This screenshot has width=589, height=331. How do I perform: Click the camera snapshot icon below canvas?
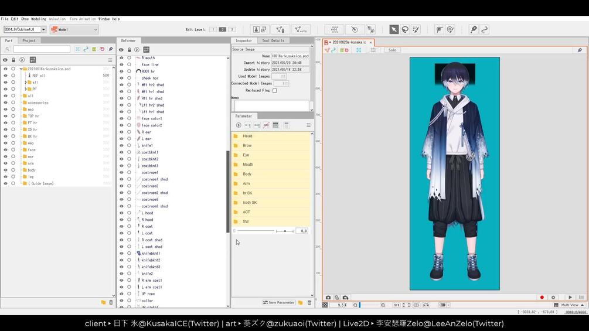click(x=328, y=297)
